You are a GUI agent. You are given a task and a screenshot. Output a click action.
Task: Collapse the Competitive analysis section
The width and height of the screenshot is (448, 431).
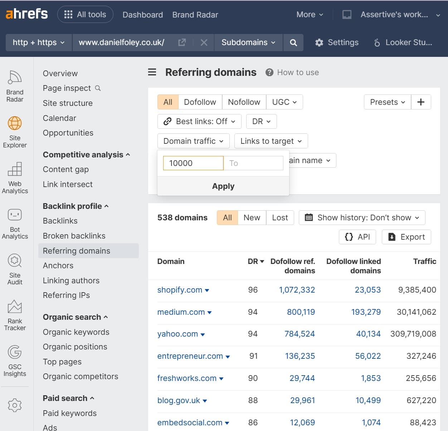[x=86, y=155]
